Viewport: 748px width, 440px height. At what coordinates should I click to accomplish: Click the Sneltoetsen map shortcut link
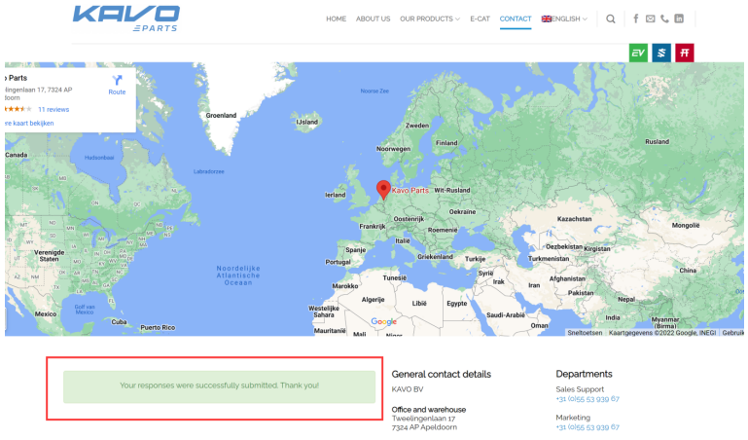(585, 333)
